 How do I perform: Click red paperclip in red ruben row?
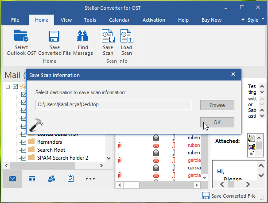click(173, 145)
